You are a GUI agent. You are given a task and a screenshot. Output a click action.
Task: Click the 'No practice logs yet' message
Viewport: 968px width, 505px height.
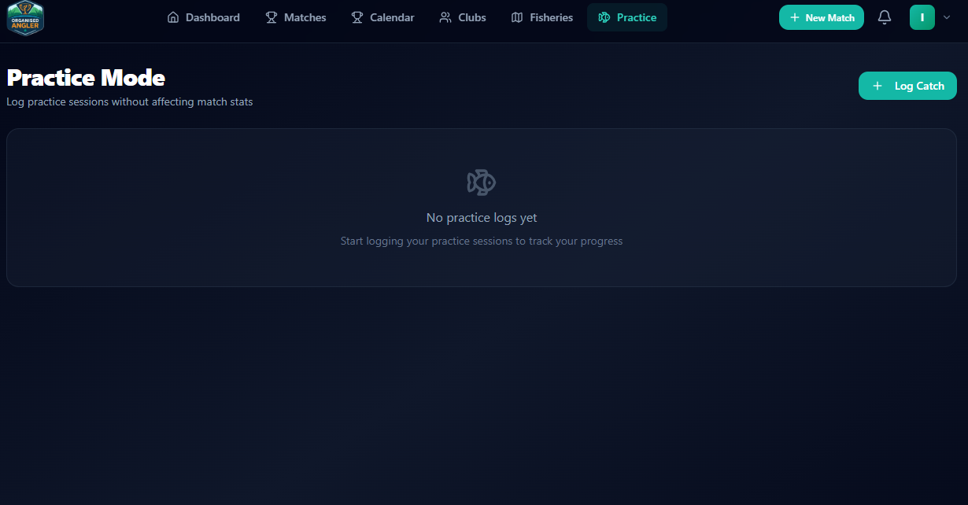482,218
